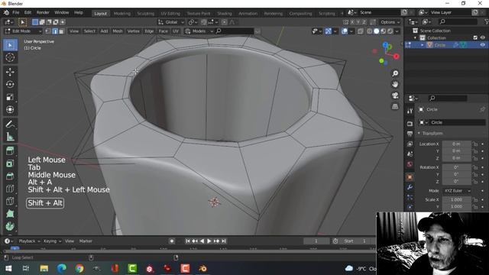Open Blender from the Windows taskbar
489x275 pixels.
[x=202, y=268]
